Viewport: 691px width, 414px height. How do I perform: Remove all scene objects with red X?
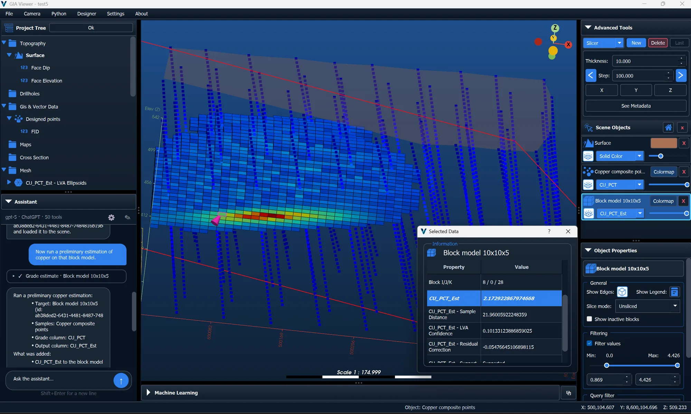[682, 128]
